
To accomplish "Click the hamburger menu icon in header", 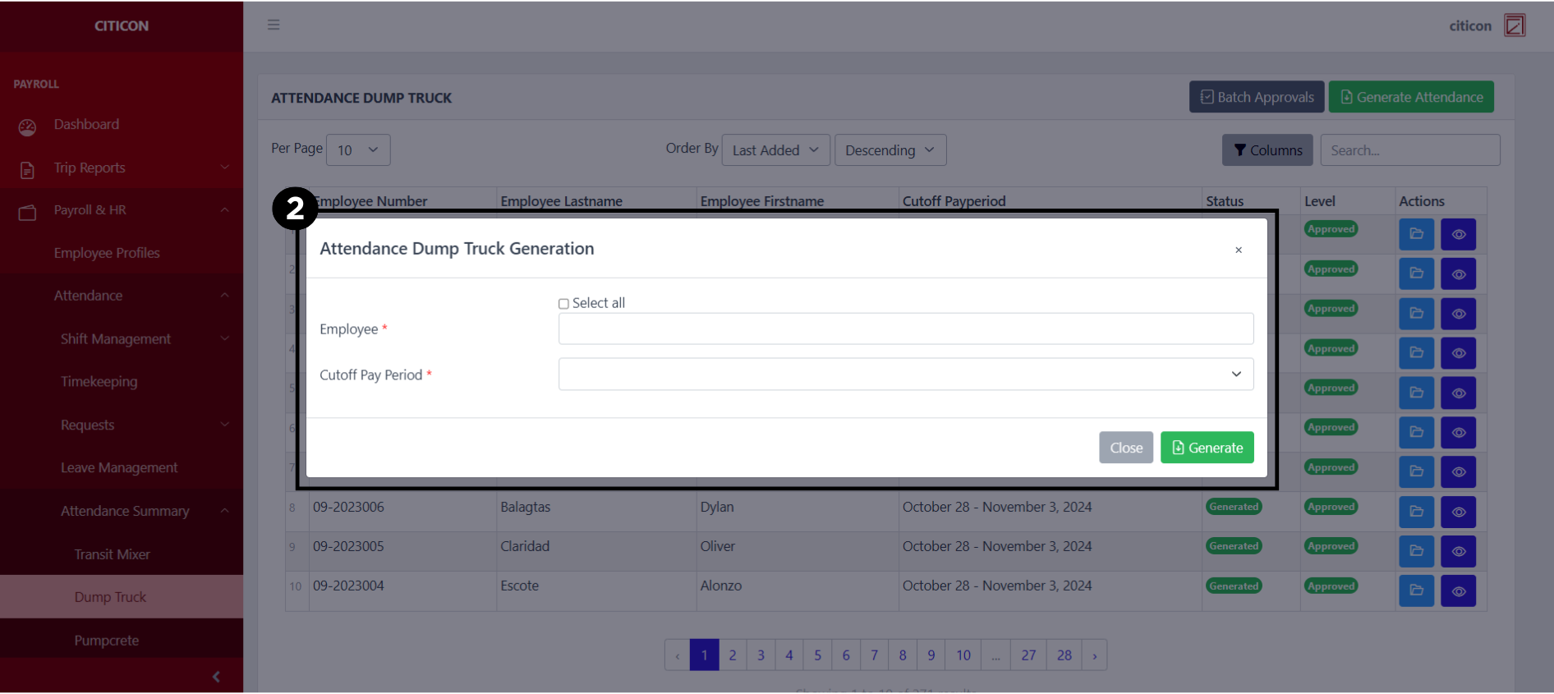I will [x=274, y=25].
